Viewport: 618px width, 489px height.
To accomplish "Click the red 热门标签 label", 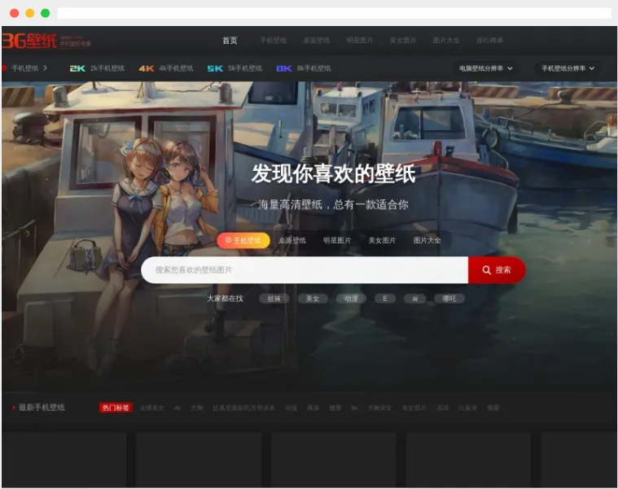I will coord(116,408).
